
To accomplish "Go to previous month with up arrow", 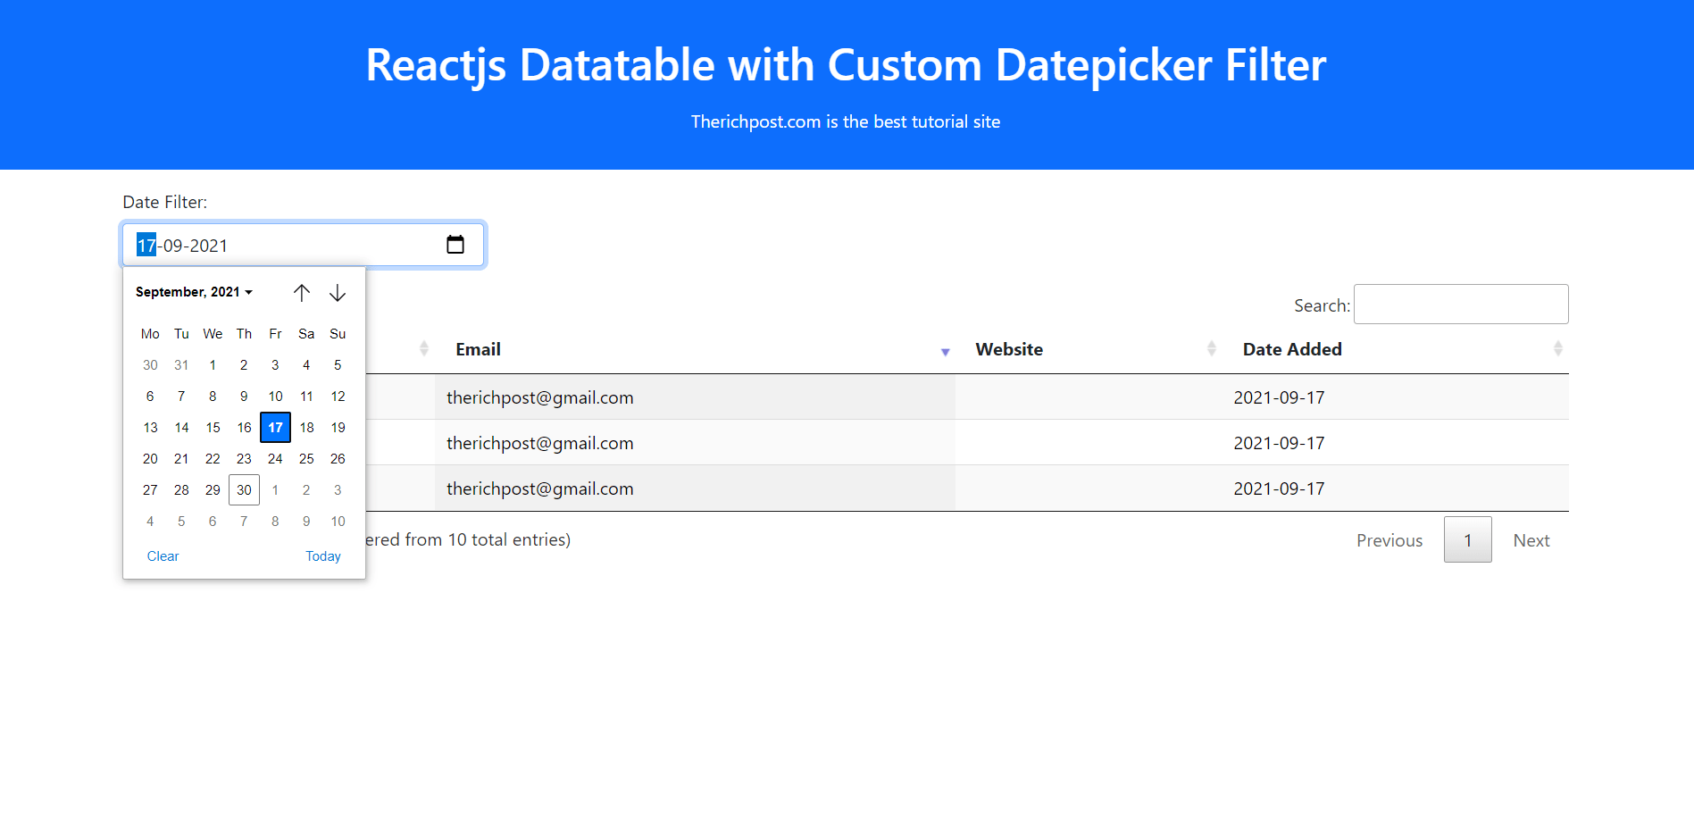I will [x=302, y=293].
